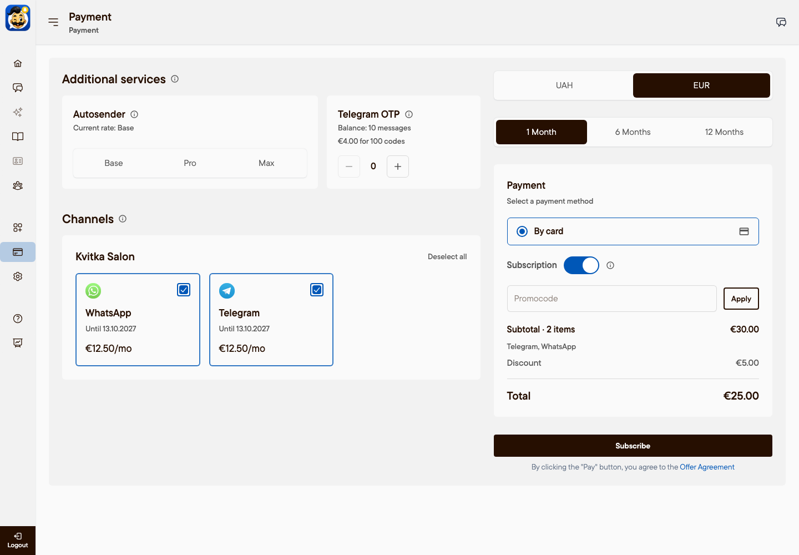Click the Promocode input field
Image resolution: width=799 pixels, height=555 pixels.
611,299
